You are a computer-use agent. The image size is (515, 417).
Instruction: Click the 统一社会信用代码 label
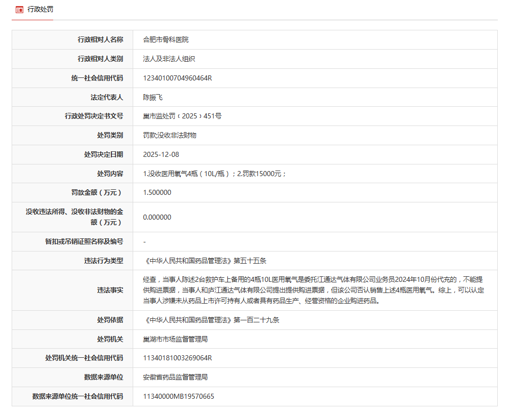(x=97, y=78)
